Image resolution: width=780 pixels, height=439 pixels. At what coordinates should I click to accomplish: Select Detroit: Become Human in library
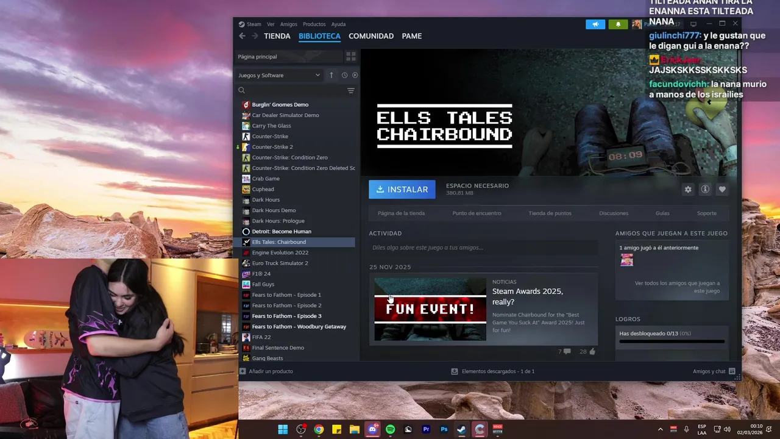(x=281, y=232)
